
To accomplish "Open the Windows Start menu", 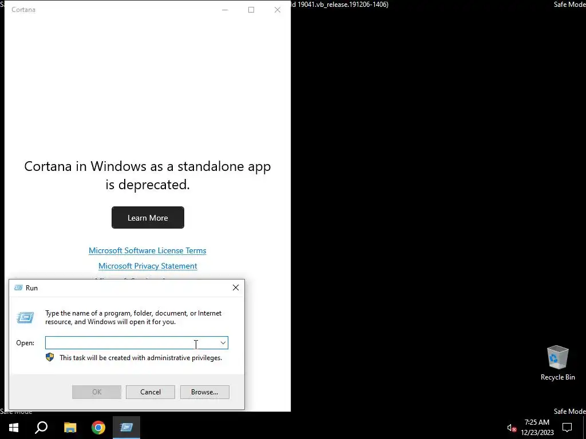I will click(x=14, y=428).
